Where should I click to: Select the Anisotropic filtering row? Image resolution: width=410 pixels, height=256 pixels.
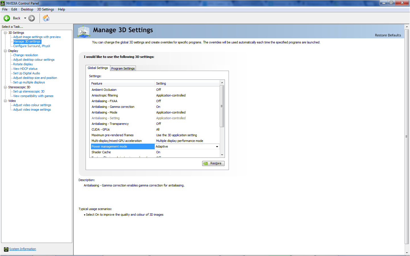pos(155,95)
